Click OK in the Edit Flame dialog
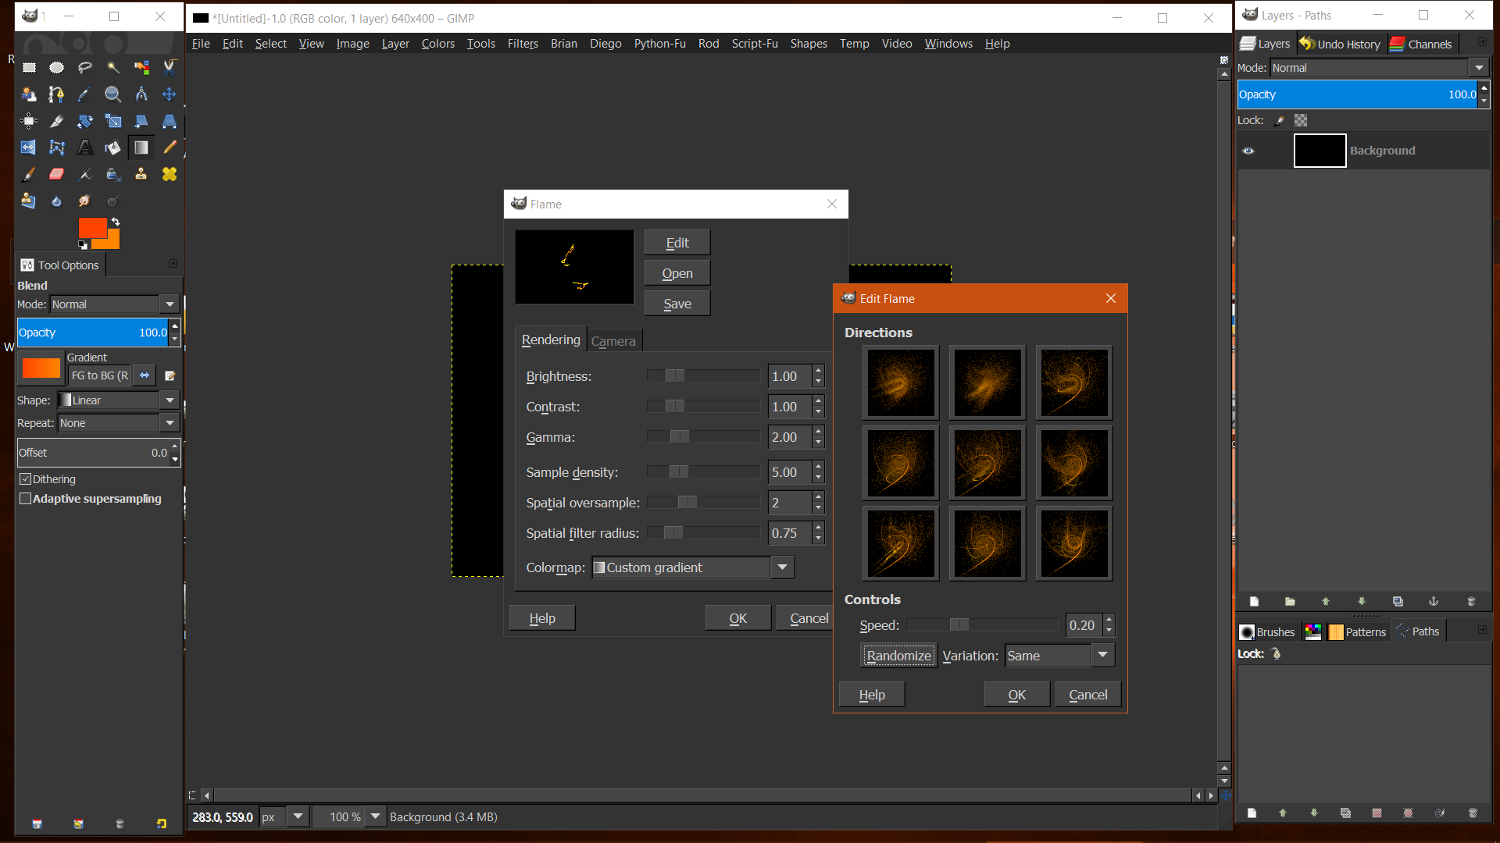The image size is (1500, 843). (x=1016, y=695)
